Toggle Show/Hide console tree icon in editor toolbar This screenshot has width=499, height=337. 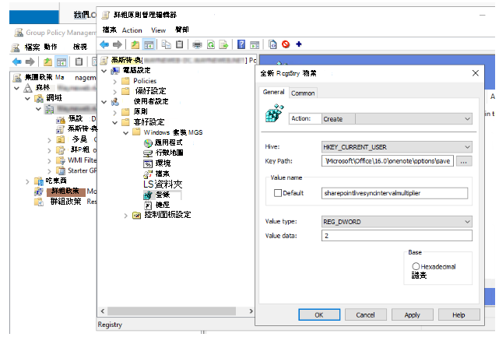[x=149, y=44]
